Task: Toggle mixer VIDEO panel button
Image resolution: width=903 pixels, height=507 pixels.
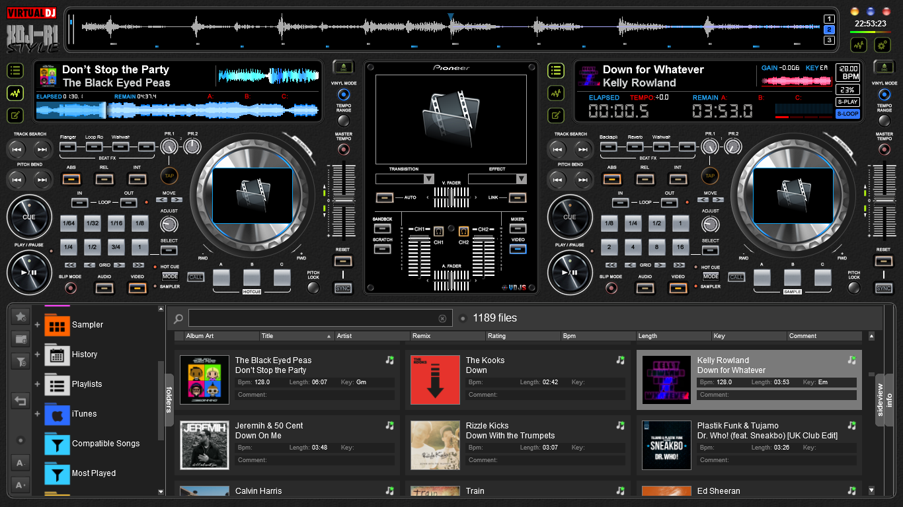Action: (518, 249)
